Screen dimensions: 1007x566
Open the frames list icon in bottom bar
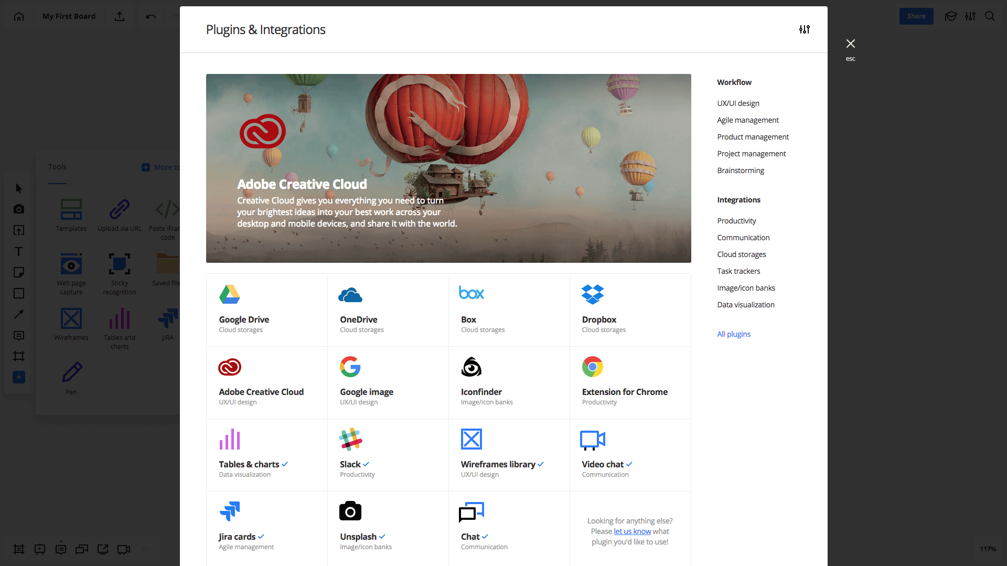pos(19,549)
